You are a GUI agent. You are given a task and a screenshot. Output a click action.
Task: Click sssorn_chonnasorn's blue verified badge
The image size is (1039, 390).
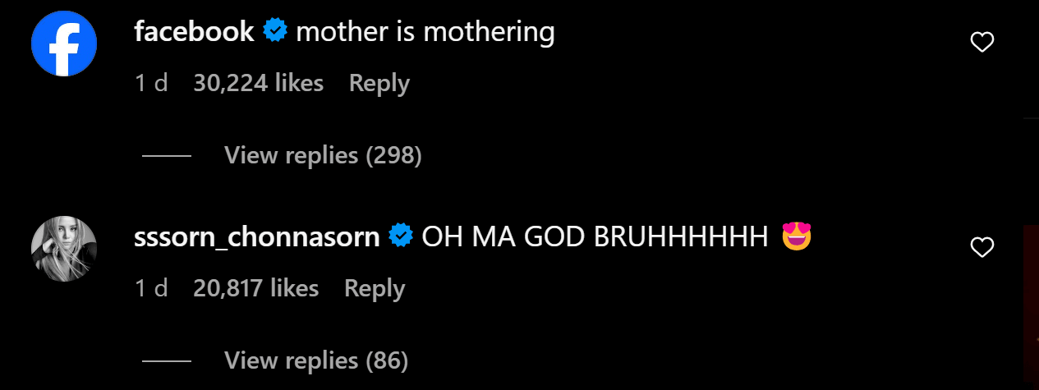(x=400, y=237)
